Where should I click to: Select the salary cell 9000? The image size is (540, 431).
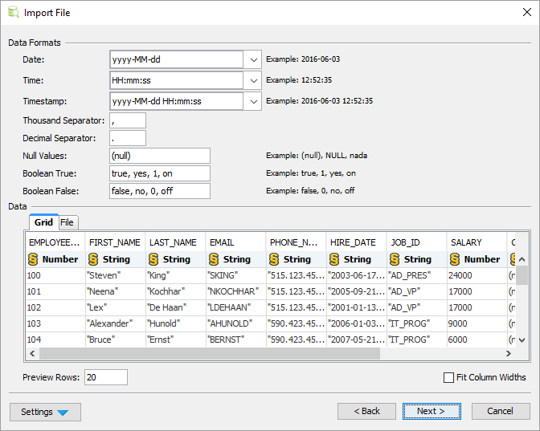[477, 323]
